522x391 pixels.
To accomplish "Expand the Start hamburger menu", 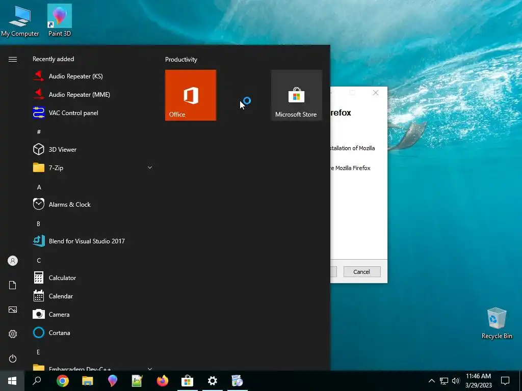I will (x=13, y=59).
